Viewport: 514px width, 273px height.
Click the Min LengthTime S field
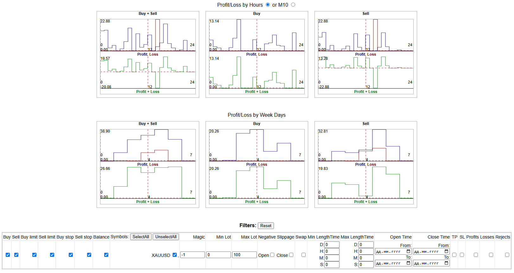(x=332, y=264)
